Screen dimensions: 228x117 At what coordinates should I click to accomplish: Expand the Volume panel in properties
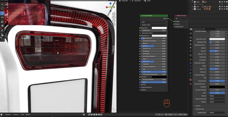[198, 106]
